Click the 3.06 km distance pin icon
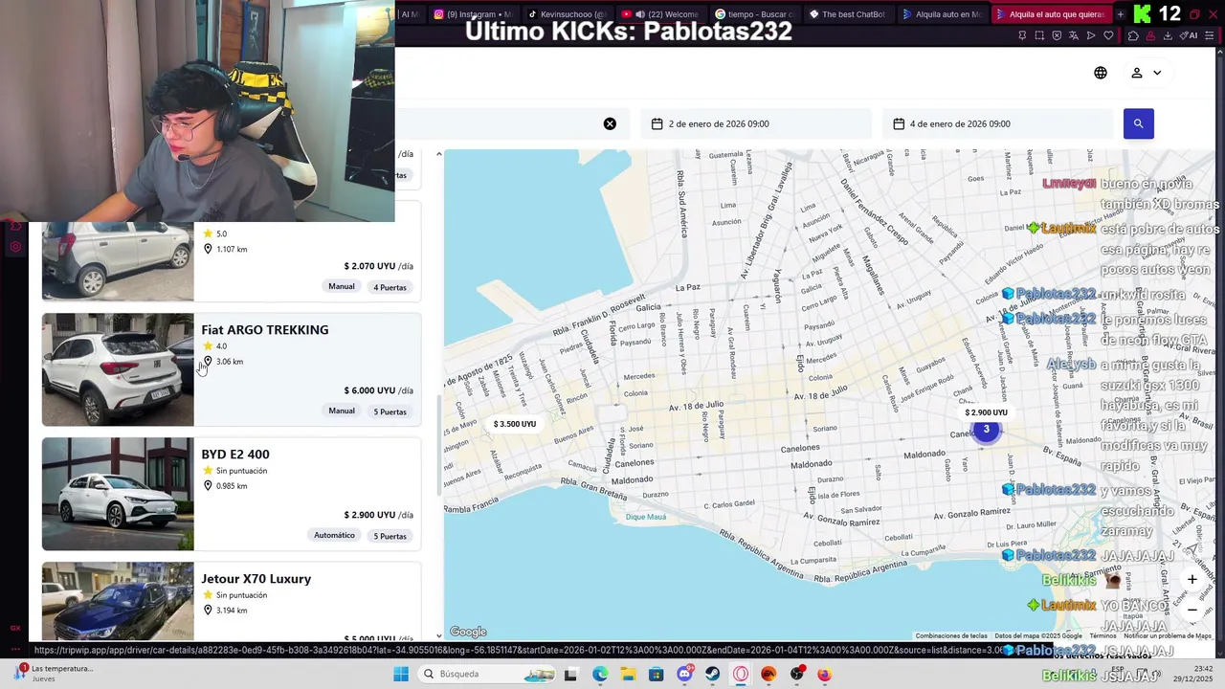1225x689 pixels. coord(208,362)
